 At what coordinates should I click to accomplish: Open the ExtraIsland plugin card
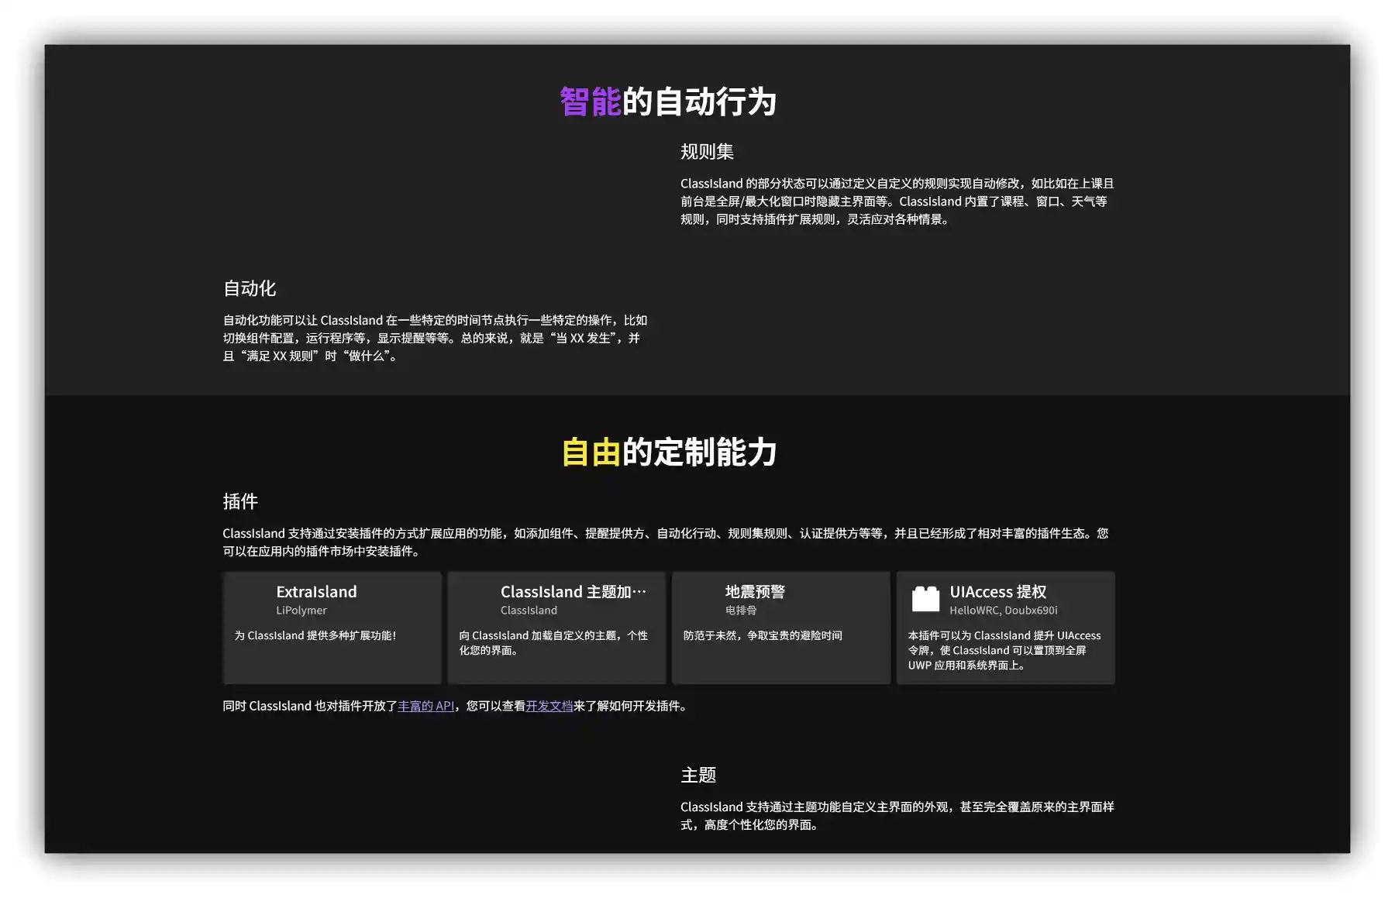click(332, 628)
